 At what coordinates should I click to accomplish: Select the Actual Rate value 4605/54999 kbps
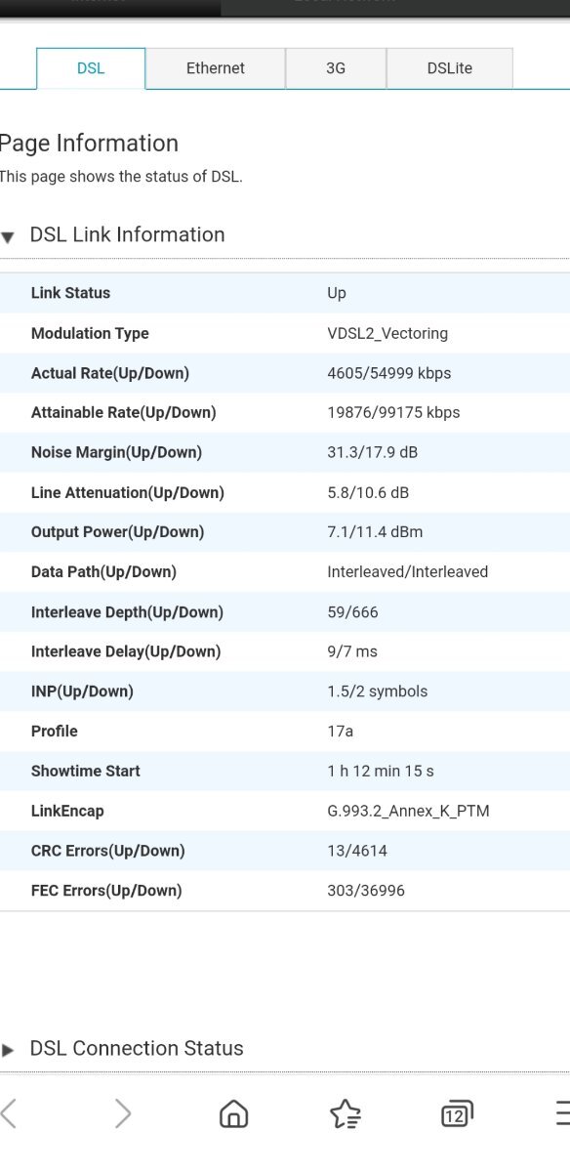389,373
